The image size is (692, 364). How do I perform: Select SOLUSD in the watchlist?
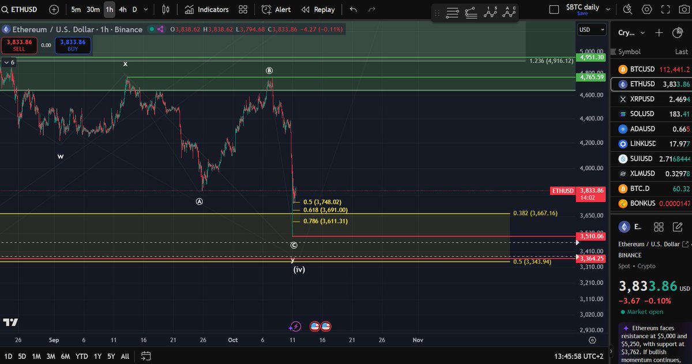(651, 114)
